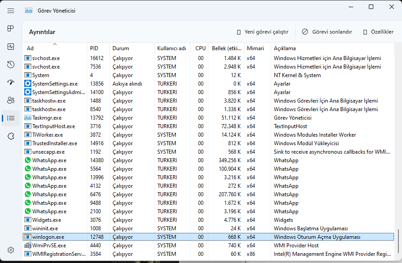Screen dimensions: 402x263
Task: Click the Ayrıntılar page heading
Action: (42, 32)
